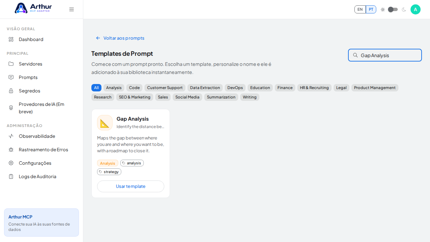Click the Gap Analysis card title
430x242 pixels.
point(133,119)
